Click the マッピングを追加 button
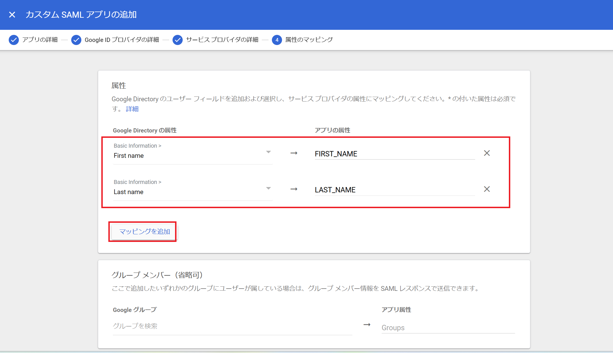The height and width of the screenshot is (353, 613). pos(145,231)
